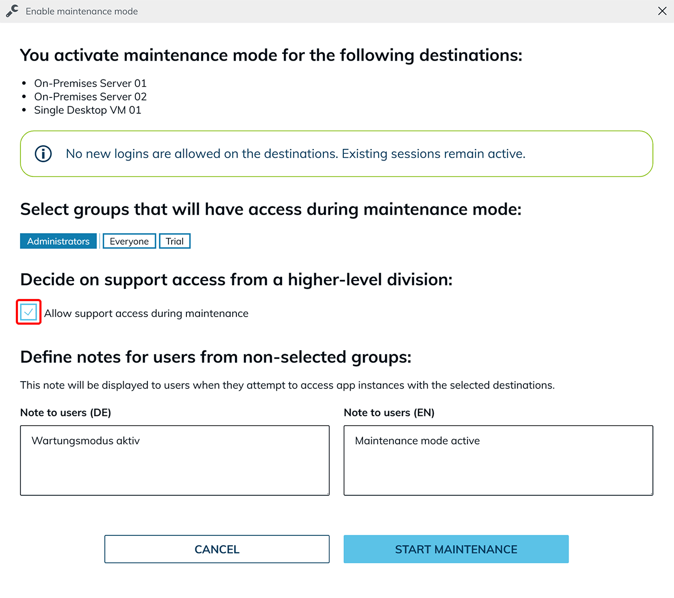
Task: Focus the German note field with 'Wartungsmodus aktiv'
Action: [174, 460]
